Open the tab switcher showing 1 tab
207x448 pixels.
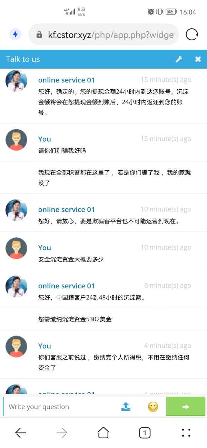(x=145, y=433)
